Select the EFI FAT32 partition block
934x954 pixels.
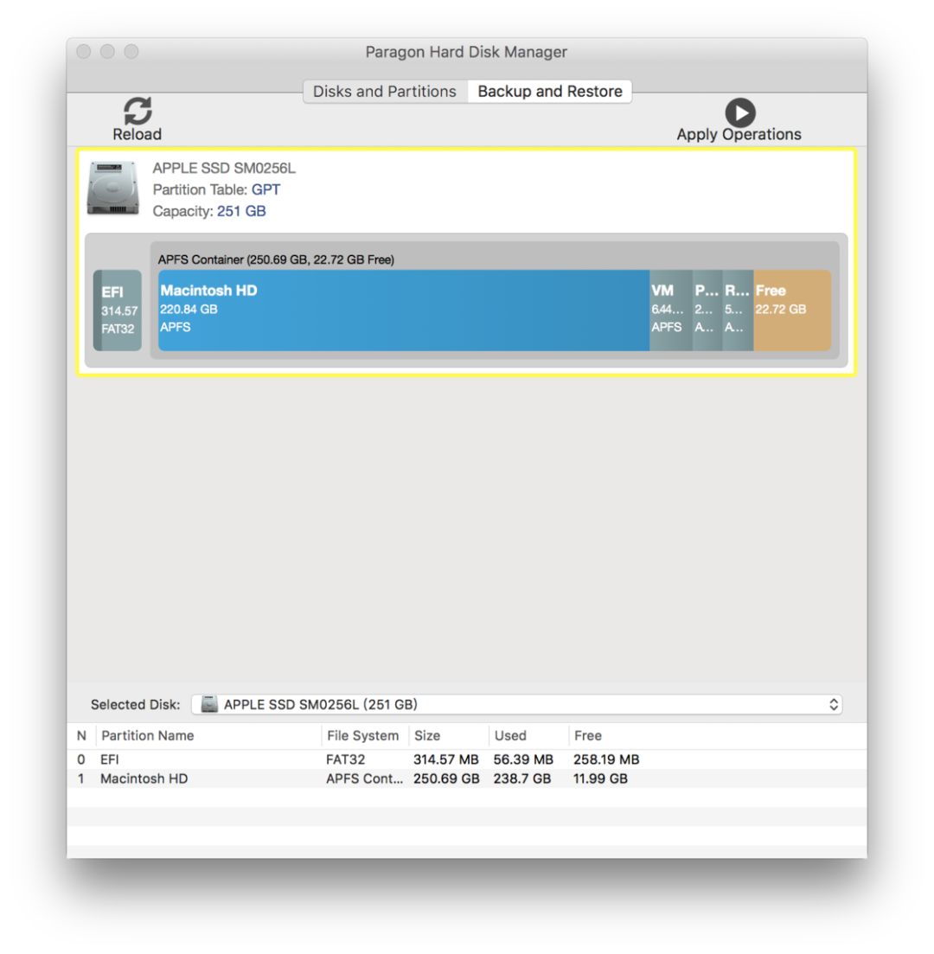118,311
